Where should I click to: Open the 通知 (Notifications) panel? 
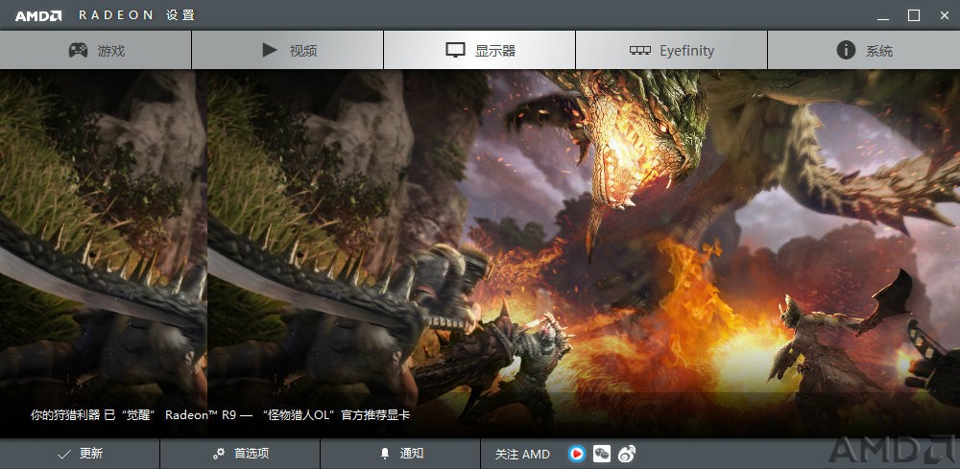pyautogui.click(x=400, y=454)
